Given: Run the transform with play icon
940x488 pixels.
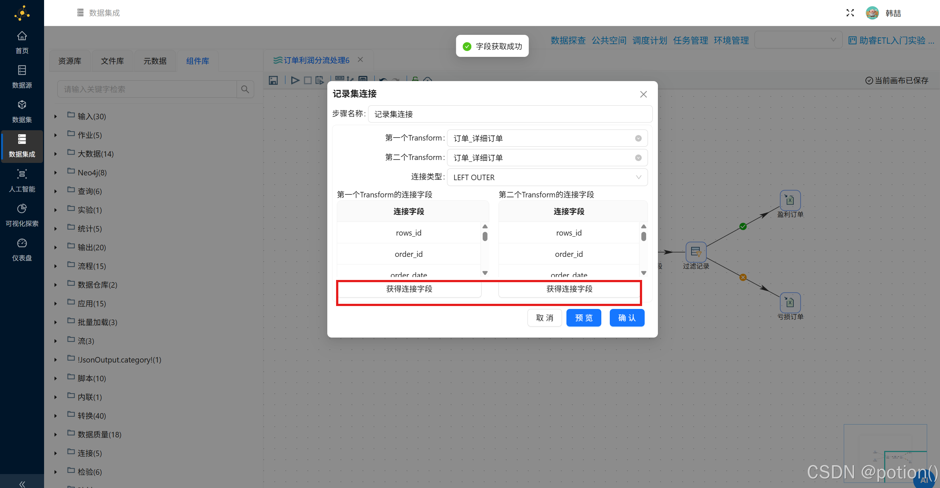Looking at the screenshot, I should 295,80.
